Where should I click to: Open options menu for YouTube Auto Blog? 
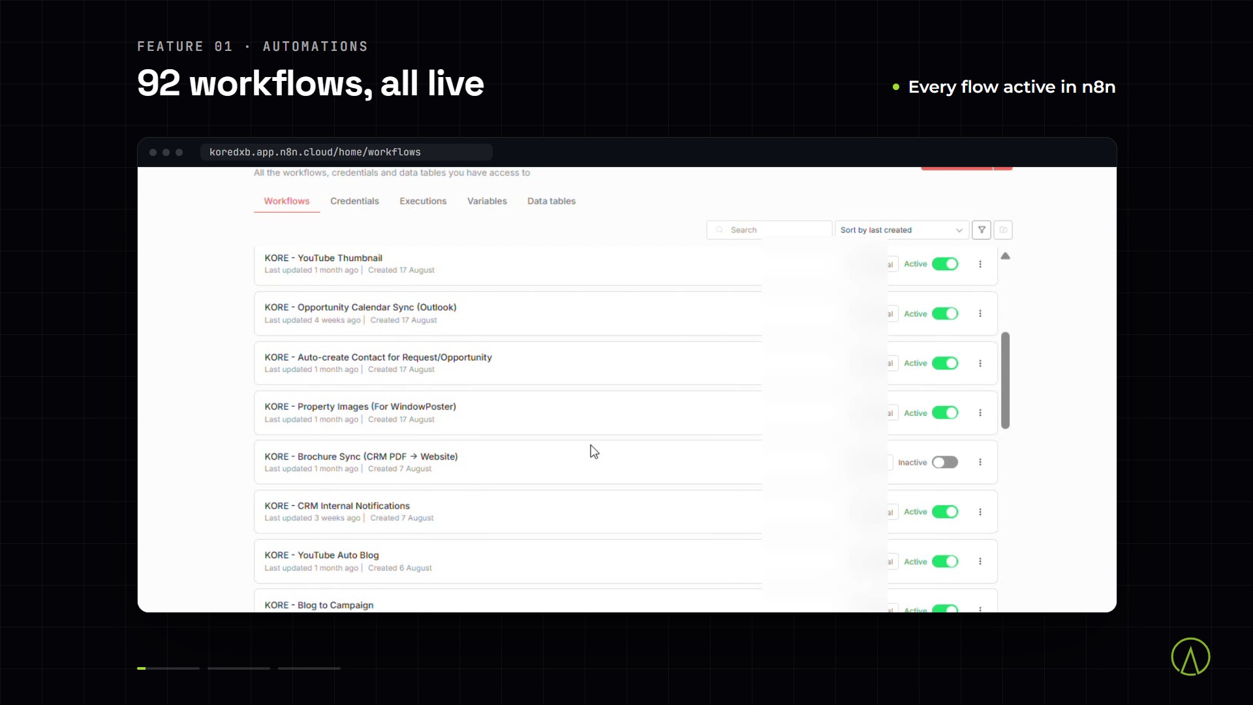click(x=980, y=561)
